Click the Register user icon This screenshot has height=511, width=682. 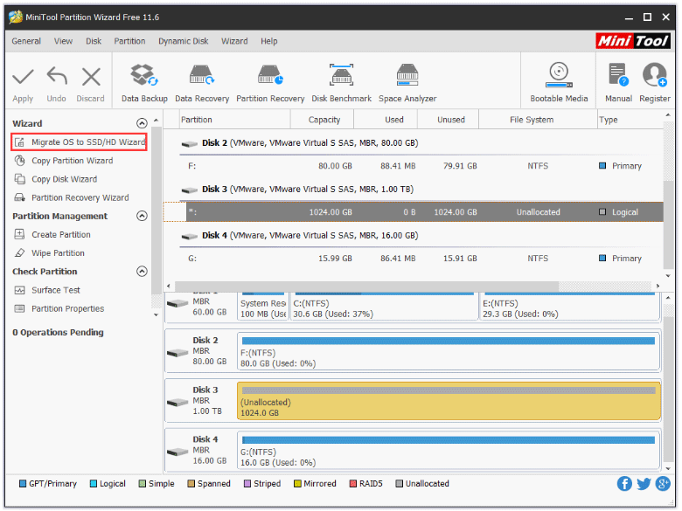click(x=655, y=76)
